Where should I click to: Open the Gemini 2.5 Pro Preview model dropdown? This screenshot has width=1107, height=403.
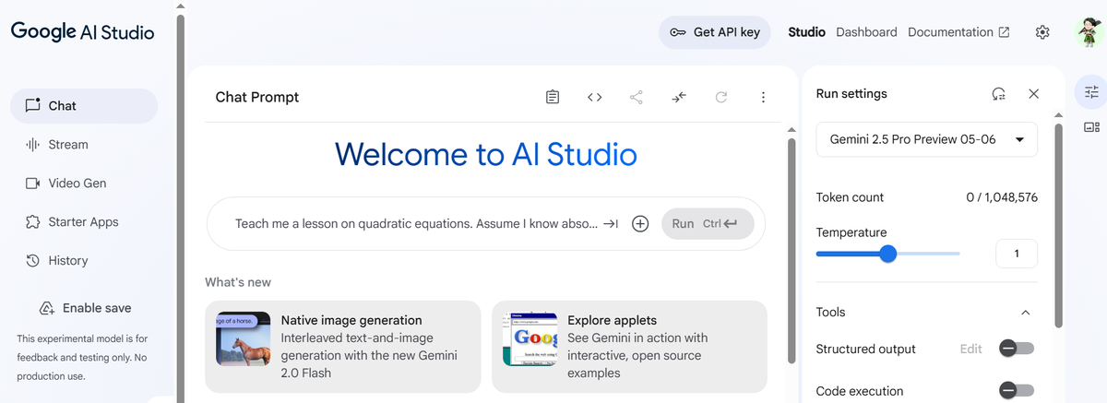tap(927, 140)
